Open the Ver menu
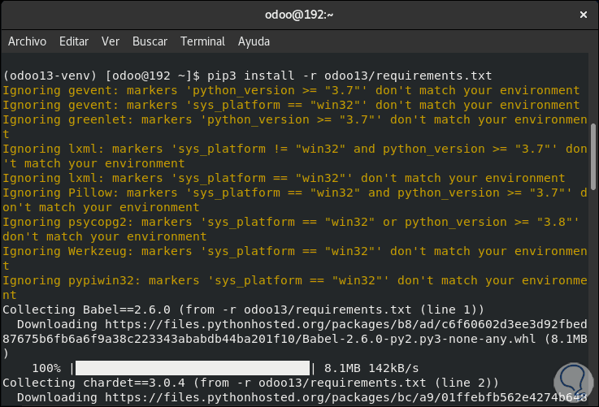Image resolution: width=599 pixels, height=407 pixels. [111, 41]
